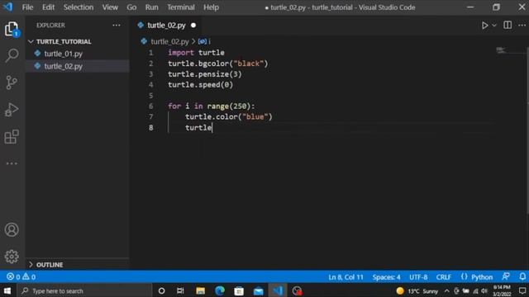Open the Terminal menu
529x297 pixels.
[x=181, y=7]
